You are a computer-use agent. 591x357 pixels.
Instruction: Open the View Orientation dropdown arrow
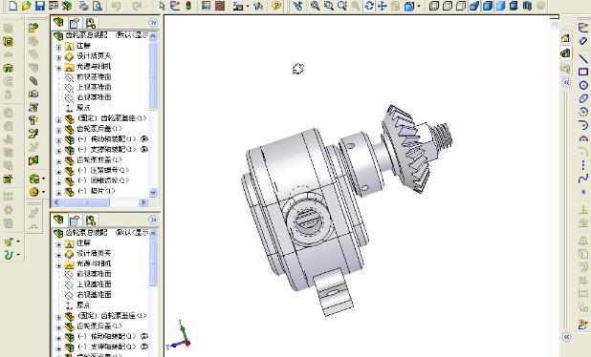pos(419,6)
